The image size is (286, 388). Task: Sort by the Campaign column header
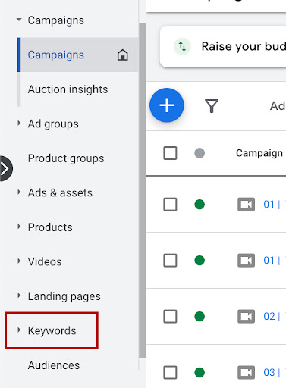pos(259,153)
